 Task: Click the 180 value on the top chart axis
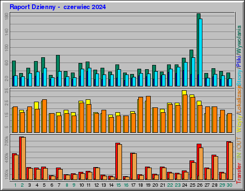tap(7, 16)
